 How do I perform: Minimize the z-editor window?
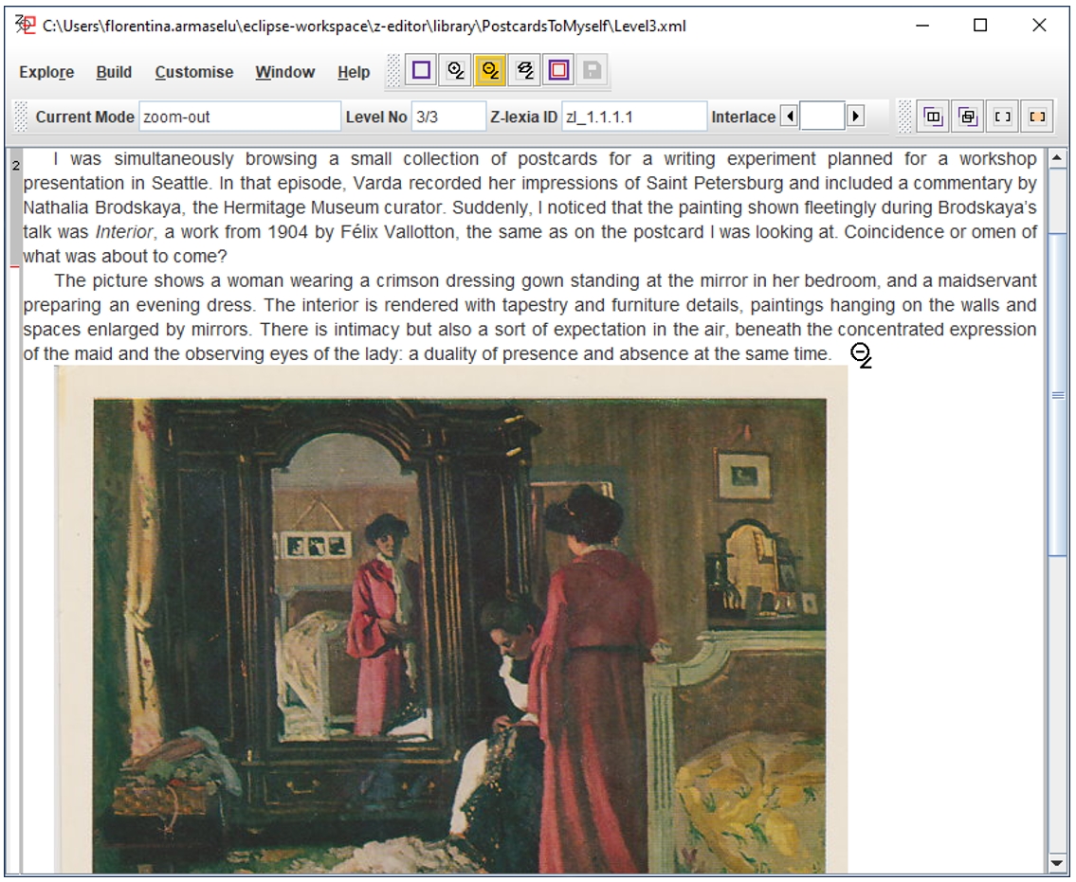pos(922,26)
